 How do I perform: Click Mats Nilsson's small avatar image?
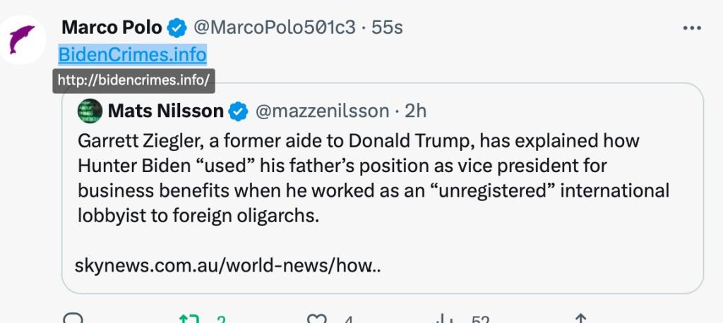tap(90, 110)
